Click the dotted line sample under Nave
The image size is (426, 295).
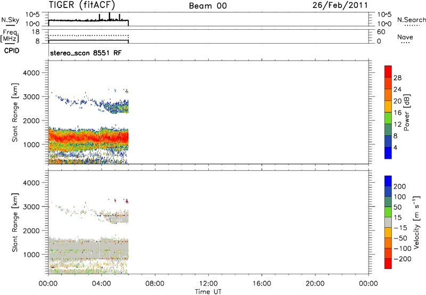point(405,43)
